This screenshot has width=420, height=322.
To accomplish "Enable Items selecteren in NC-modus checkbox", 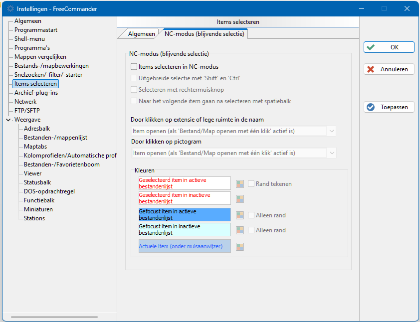I will [x=134, y=67].
